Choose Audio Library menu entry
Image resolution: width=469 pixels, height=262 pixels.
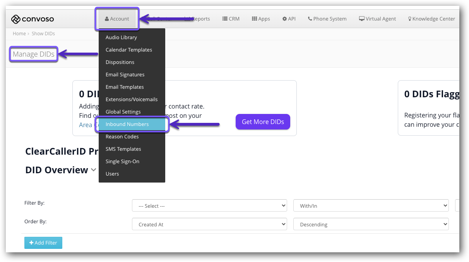(121, 37)
